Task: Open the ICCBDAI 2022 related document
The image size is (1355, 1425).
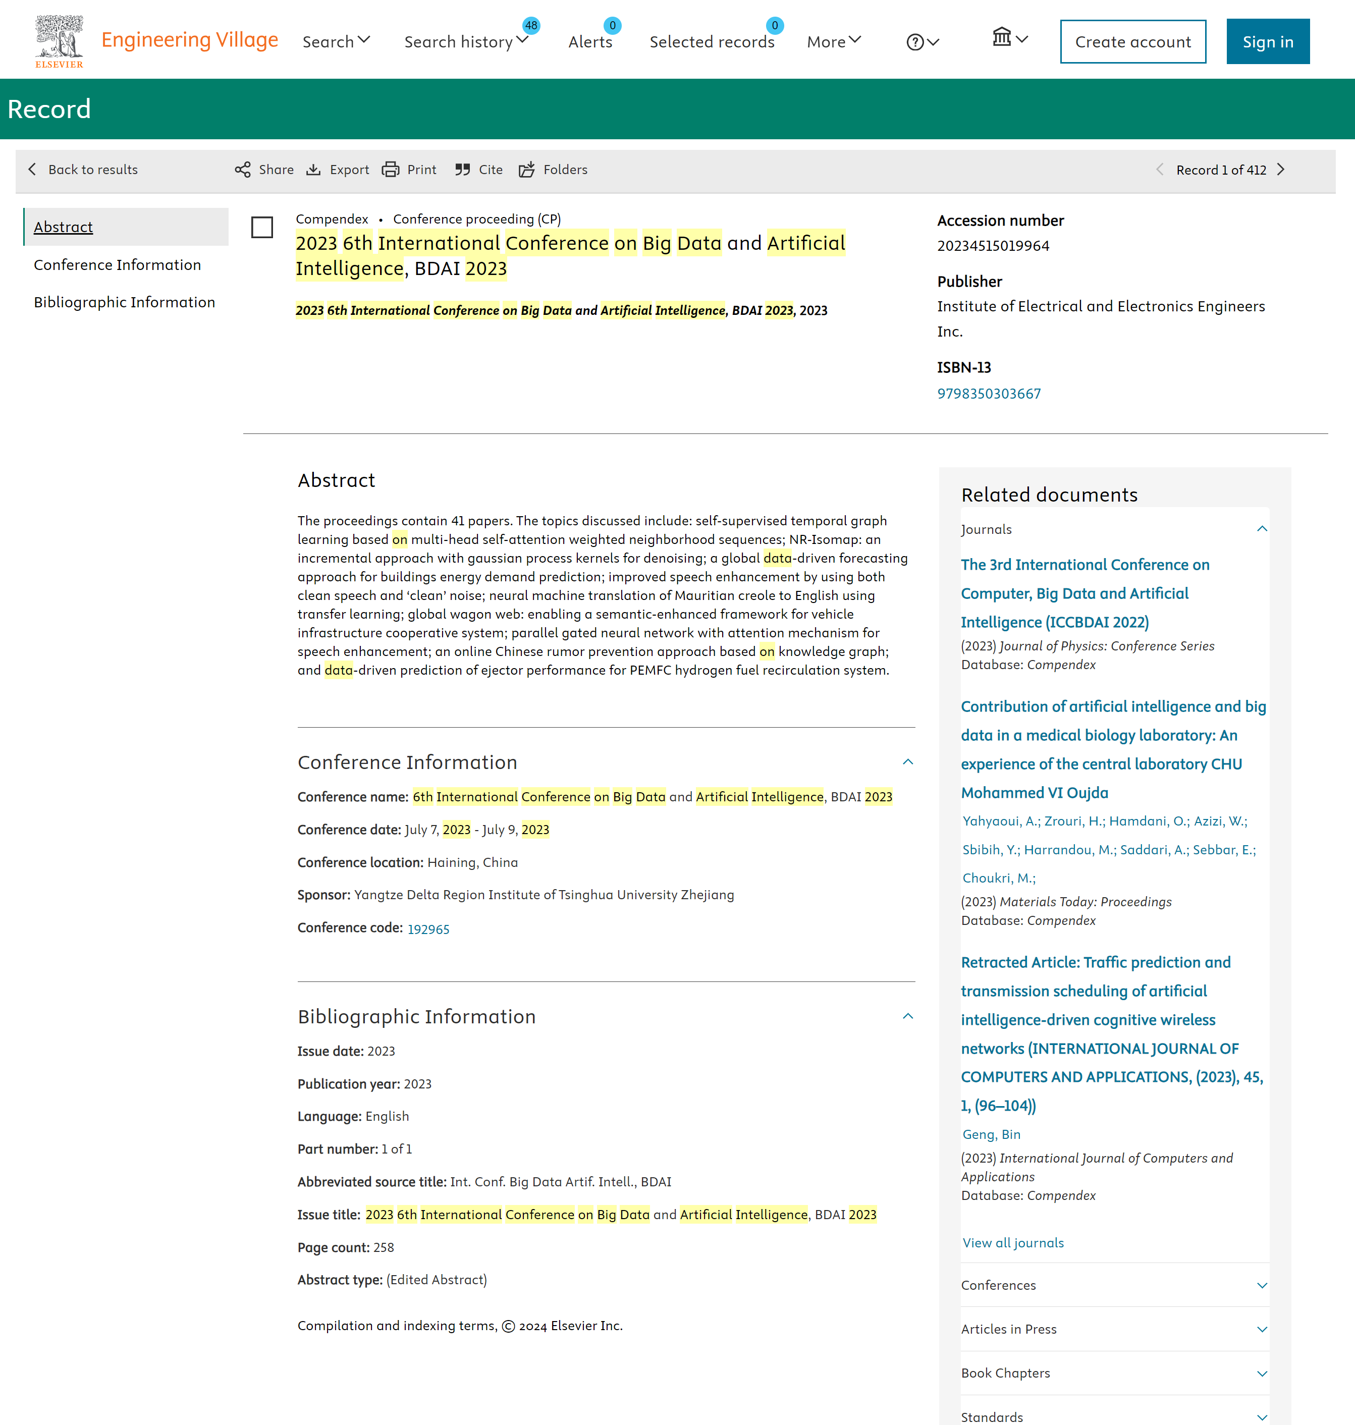Action: tap(1085, 594)
